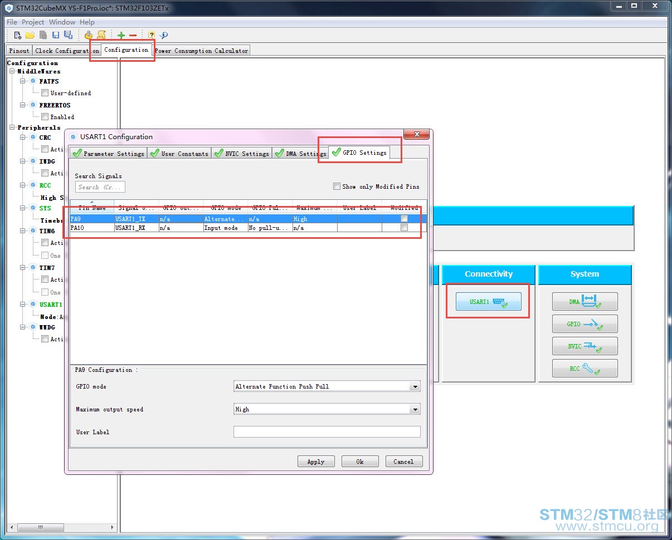Click the About info toolbar icon
672x540 pixels.
click(x=164, y=35)
